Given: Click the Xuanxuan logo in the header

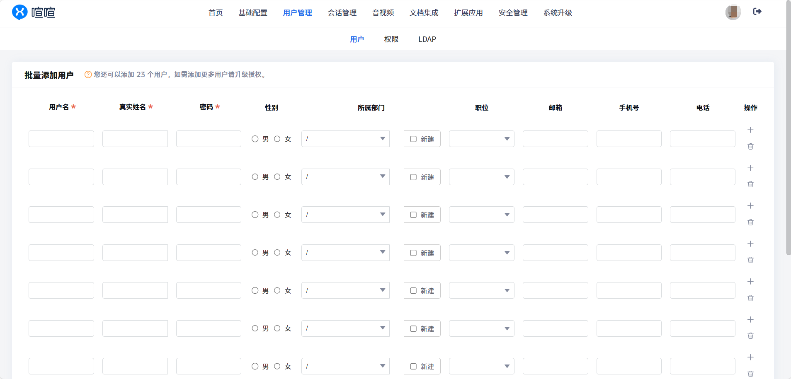Looking at the screenshot, I should (x=34, y=12).
